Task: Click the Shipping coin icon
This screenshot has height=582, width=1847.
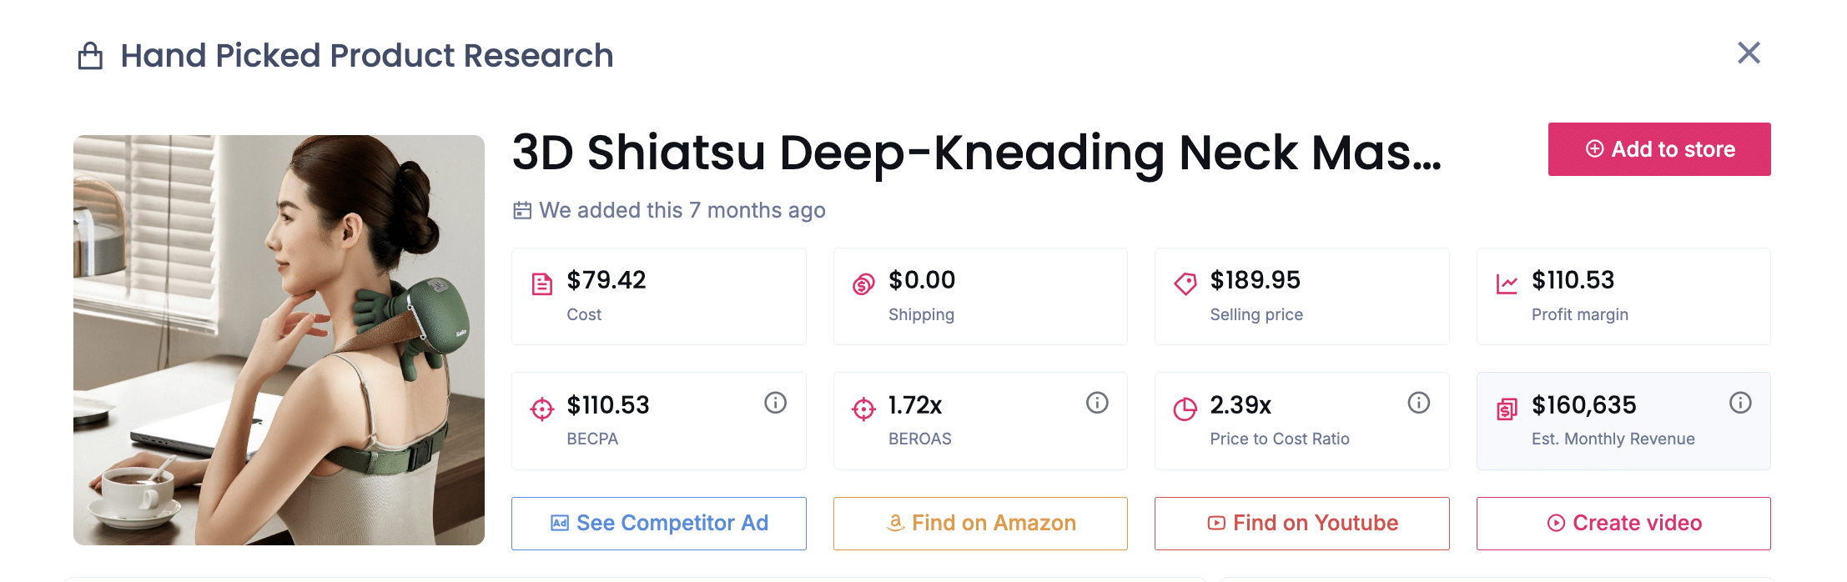Action: coord(863,284)
